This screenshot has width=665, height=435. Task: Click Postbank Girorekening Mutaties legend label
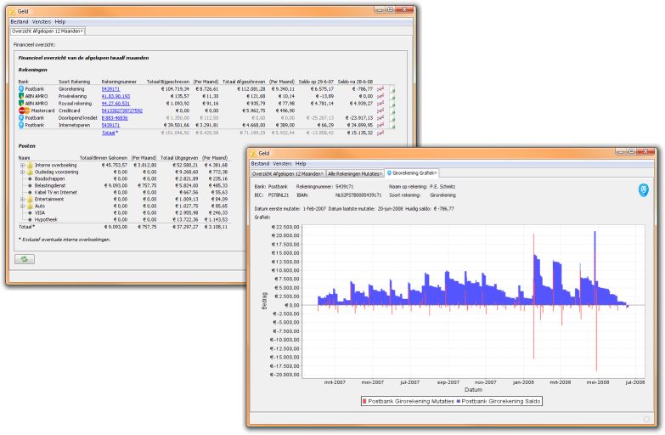click(411, 402)
